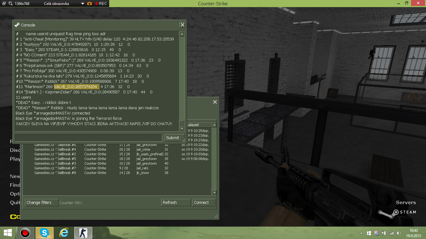Click the window-select icon in recorder bar
The width and height of the screenshot is (426, 239).
pos(3,3)
